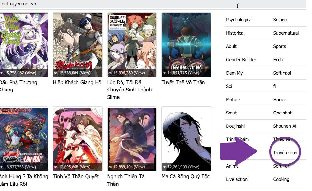Image resolution: width=312 pixels, height=191 pixels.
Task: Open the Slime manga cover with Japanese title
Action: pos(132,45)
